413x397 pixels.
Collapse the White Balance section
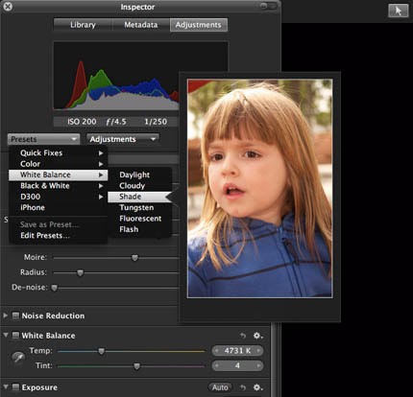click(6, 335)
